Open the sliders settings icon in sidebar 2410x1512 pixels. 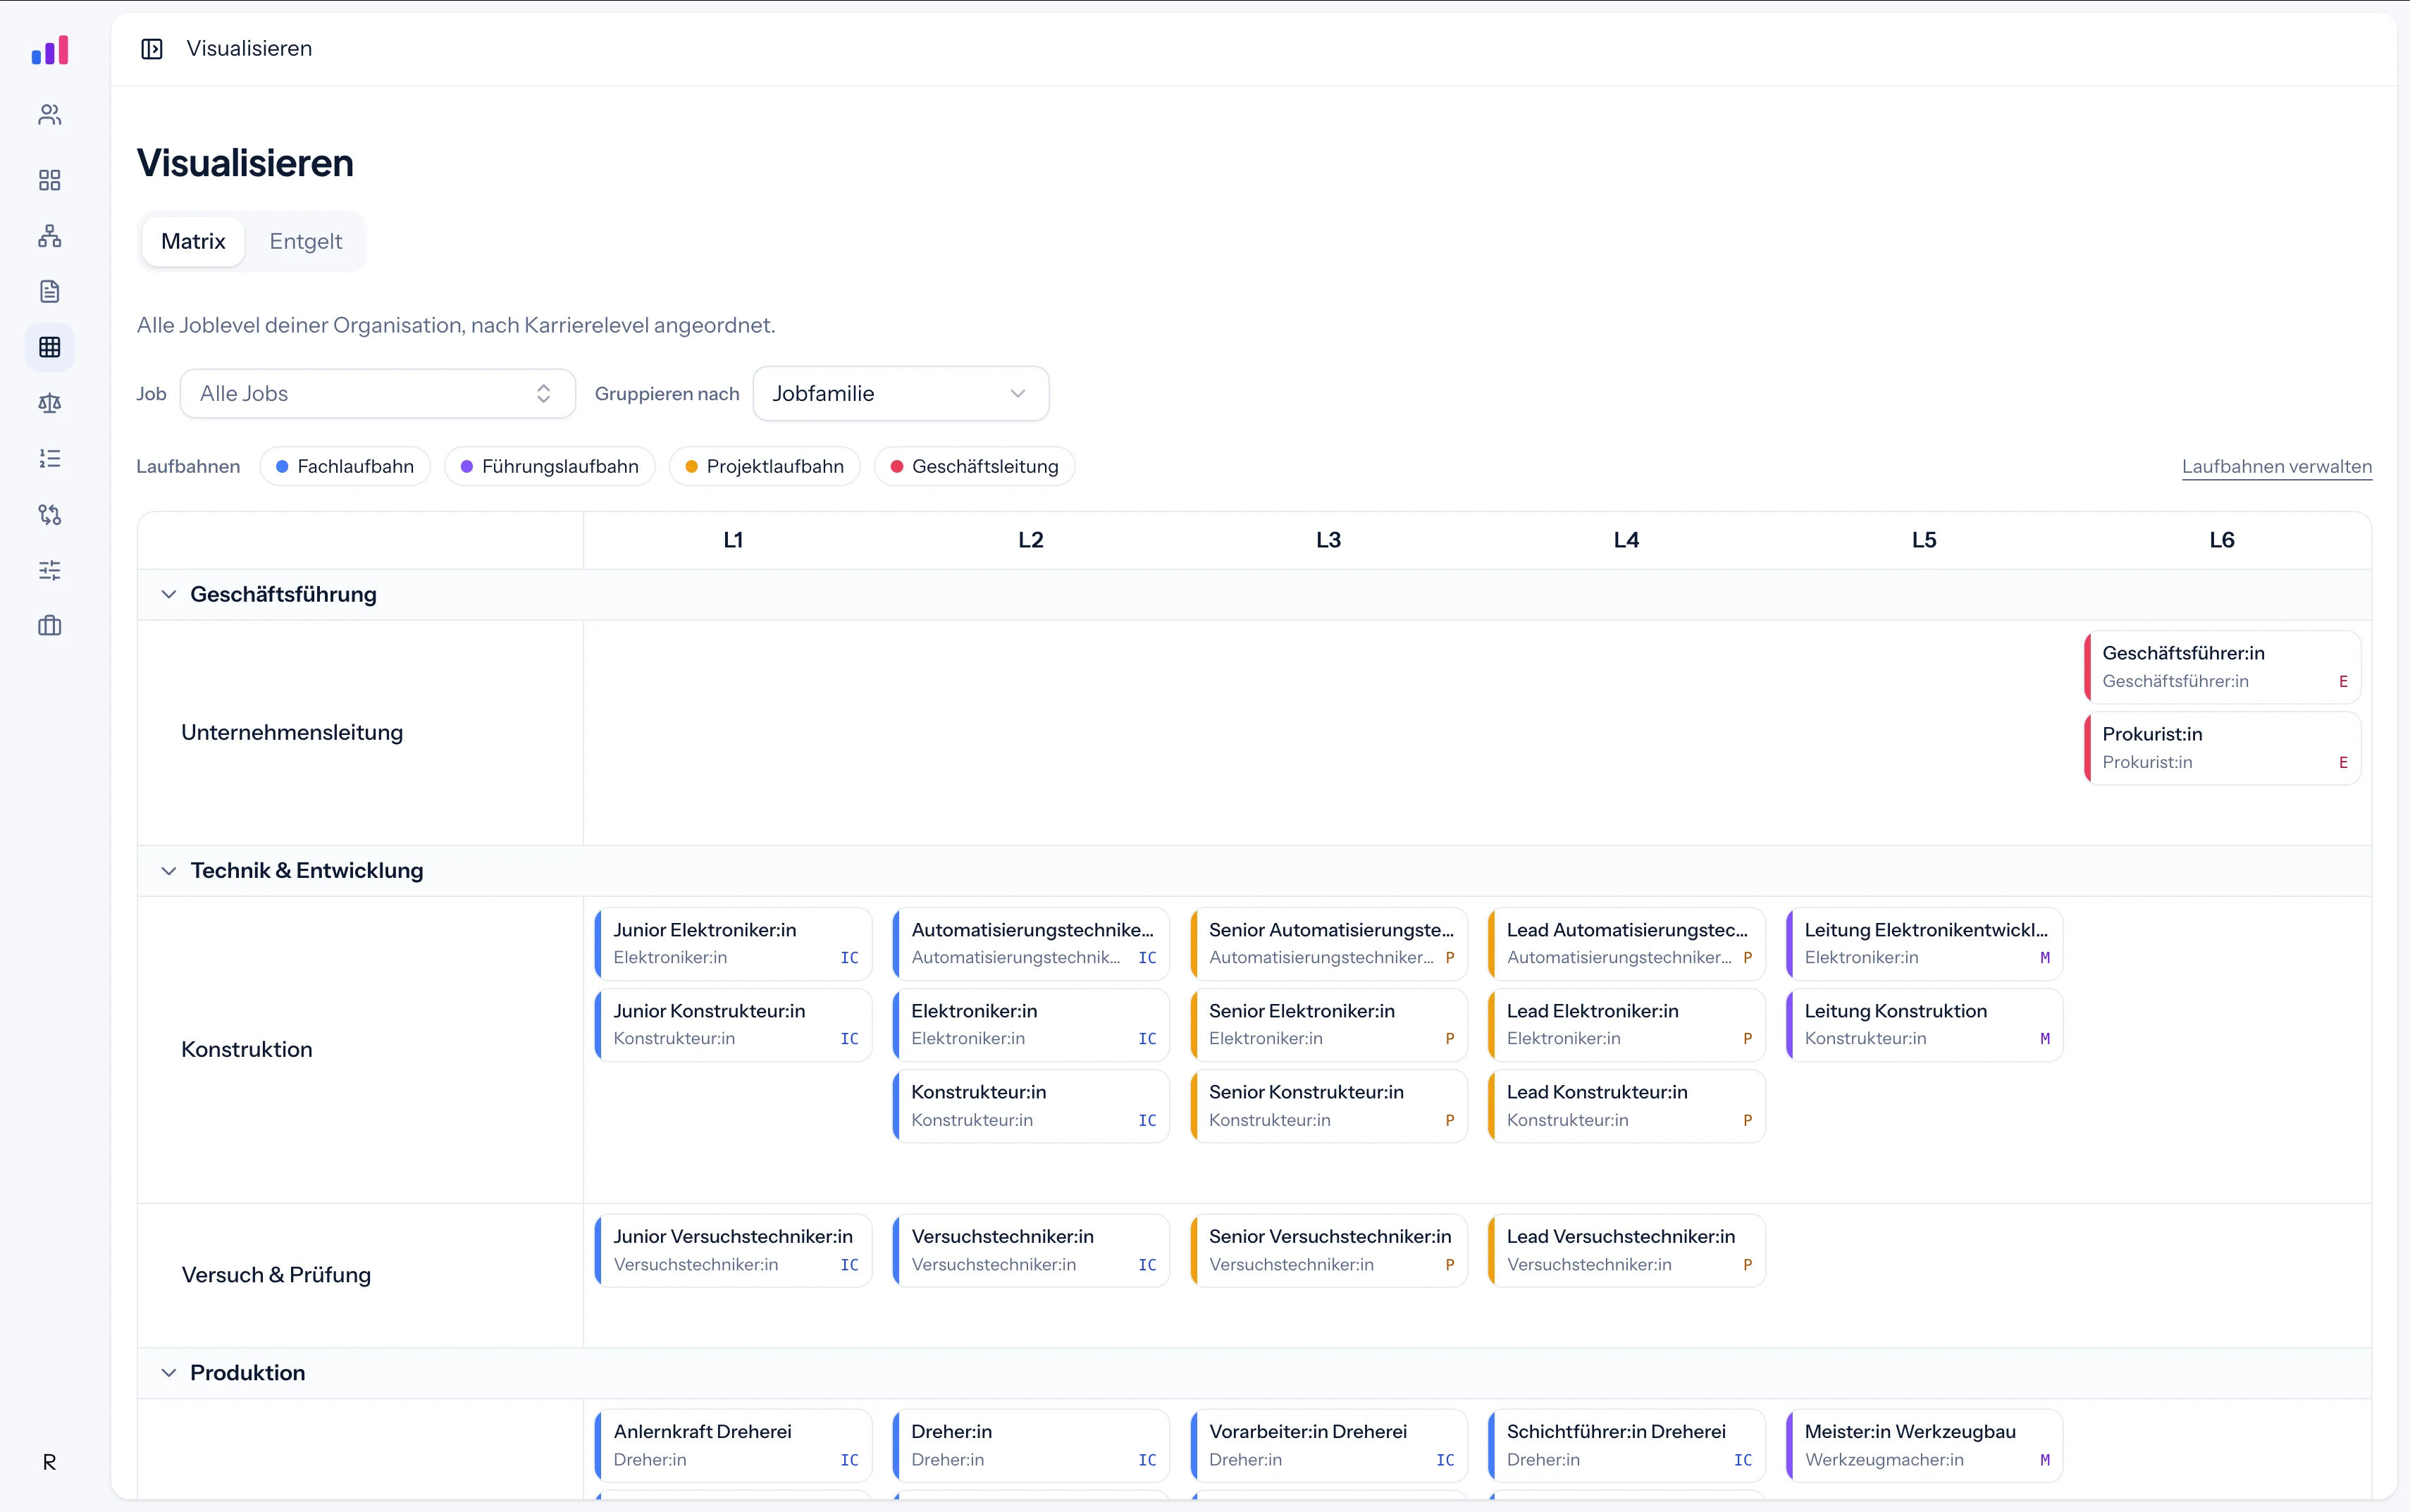[x=50, y=570]
